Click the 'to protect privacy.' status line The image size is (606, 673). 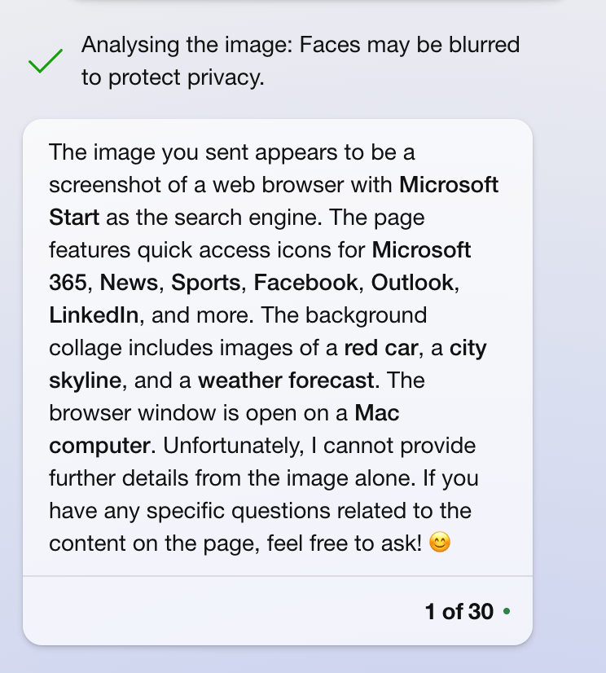click(x=173, y=77)
